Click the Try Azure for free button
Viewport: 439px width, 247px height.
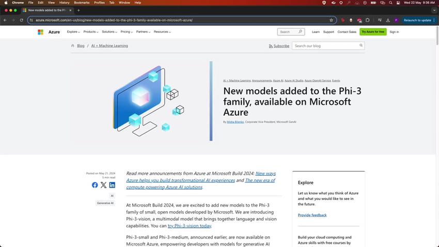tap(373, 32)
